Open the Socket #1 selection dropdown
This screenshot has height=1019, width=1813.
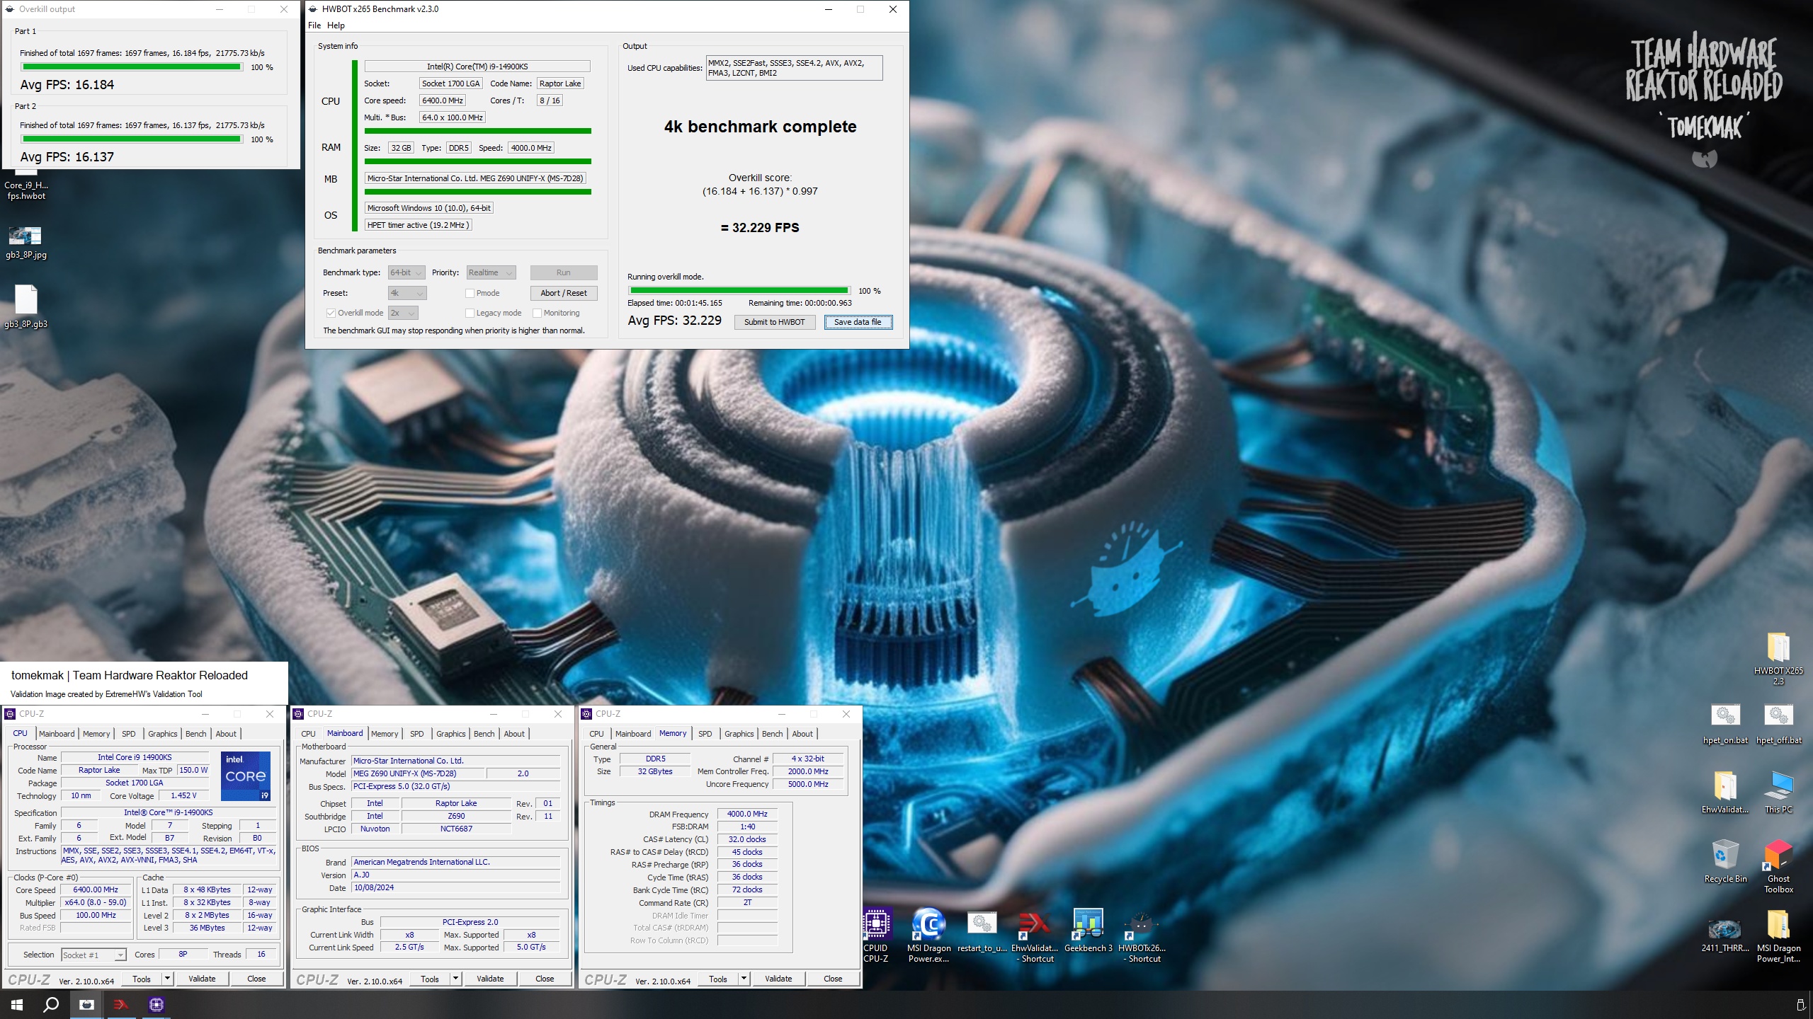[94, 955]
